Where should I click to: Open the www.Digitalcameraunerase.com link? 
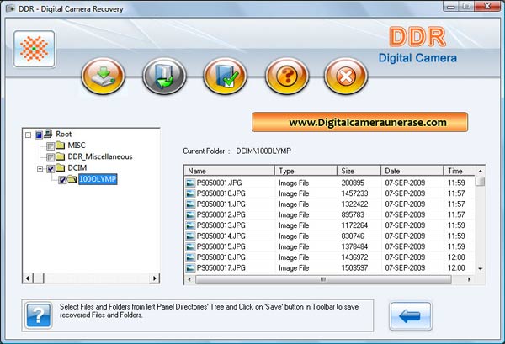359,122
